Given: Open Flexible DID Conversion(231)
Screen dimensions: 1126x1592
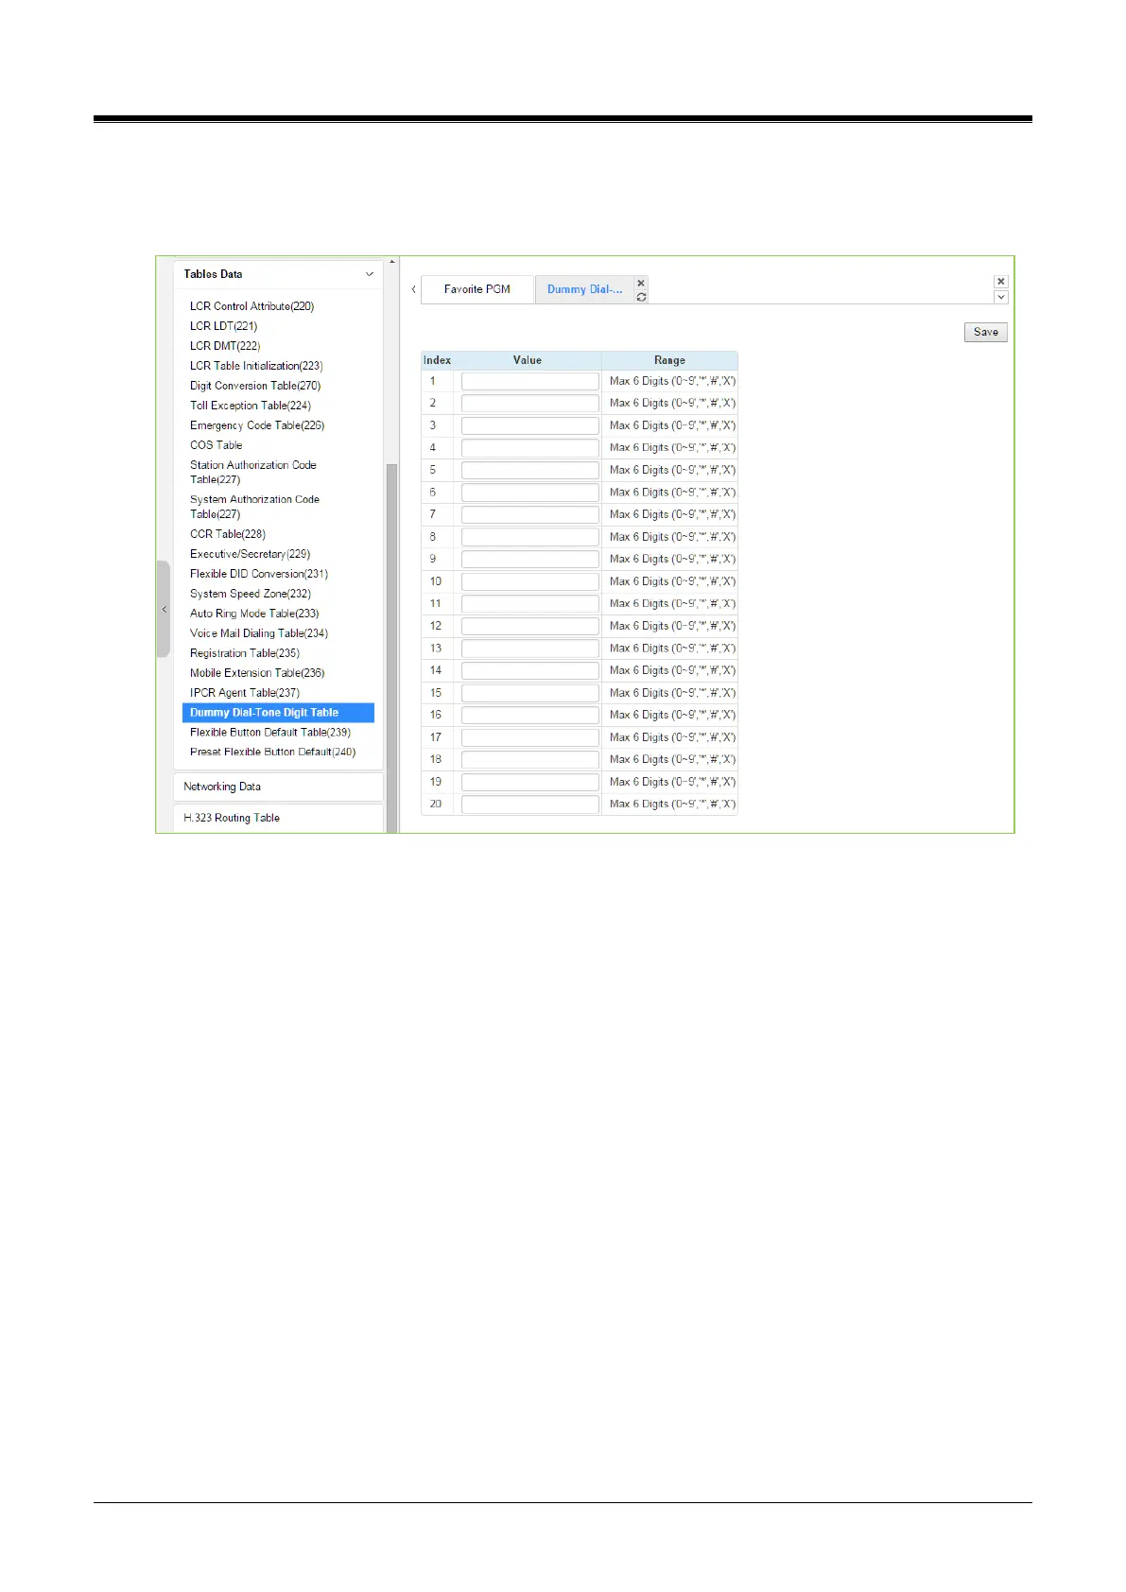Looking at the screenshot, I should tap(259, 574).
